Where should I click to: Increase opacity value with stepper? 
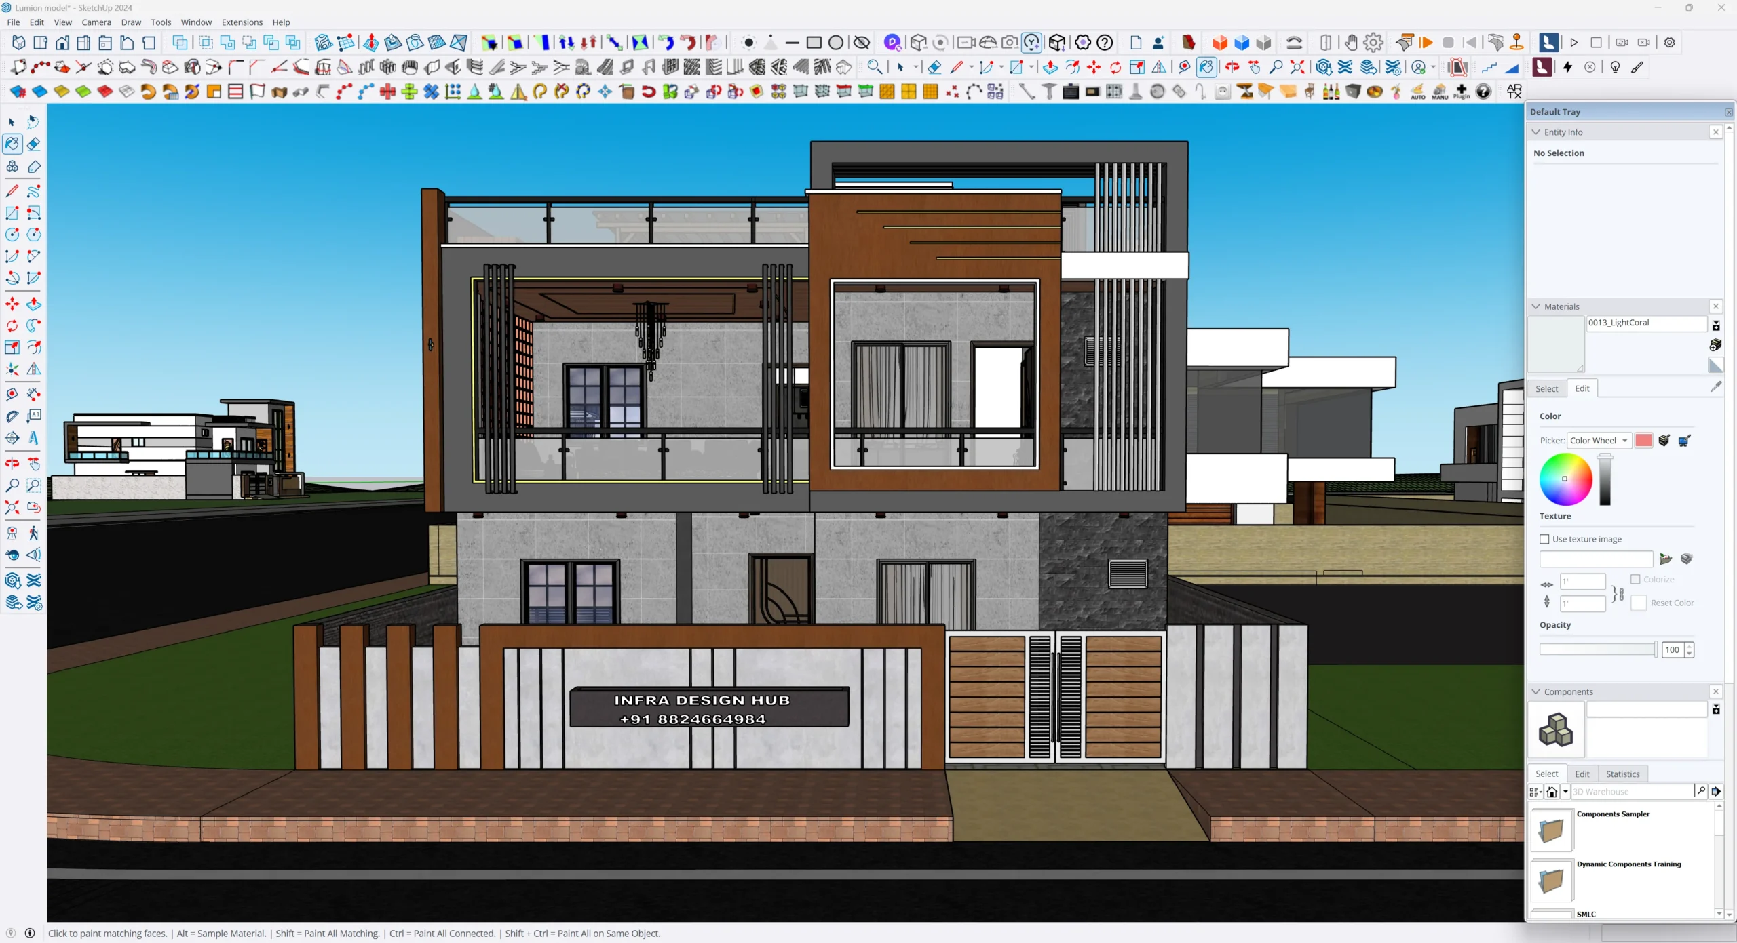tap(1689, 645)
